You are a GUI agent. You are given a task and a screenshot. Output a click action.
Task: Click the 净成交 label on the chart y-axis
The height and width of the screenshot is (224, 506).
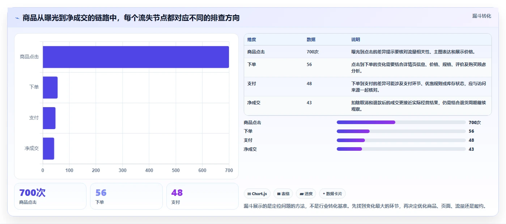(x=31, y=148)
